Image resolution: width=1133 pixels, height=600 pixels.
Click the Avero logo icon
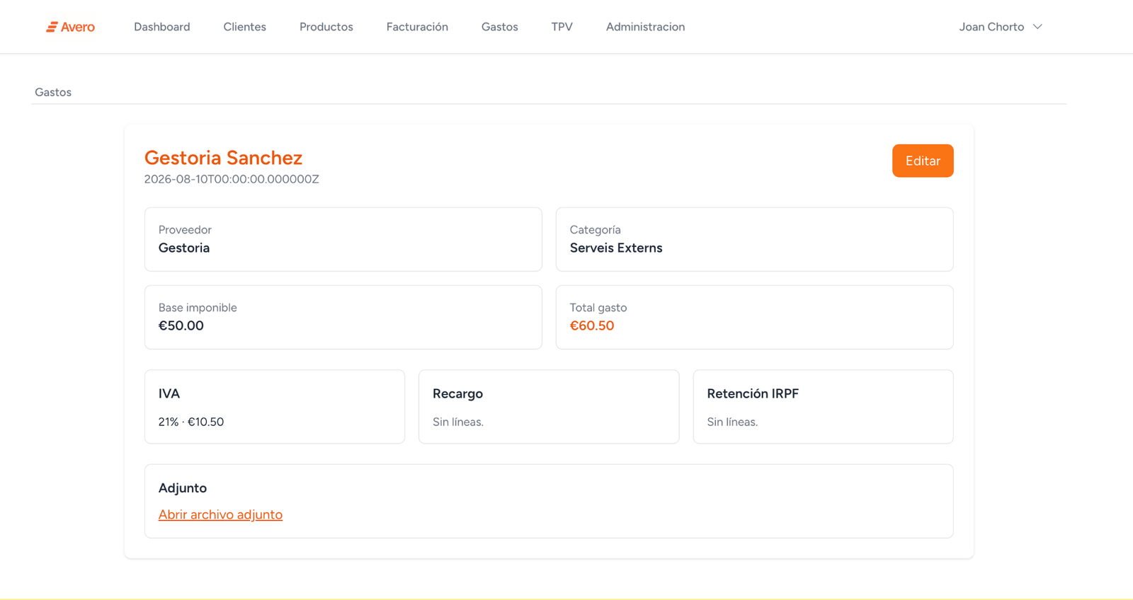tap(52, 27)
